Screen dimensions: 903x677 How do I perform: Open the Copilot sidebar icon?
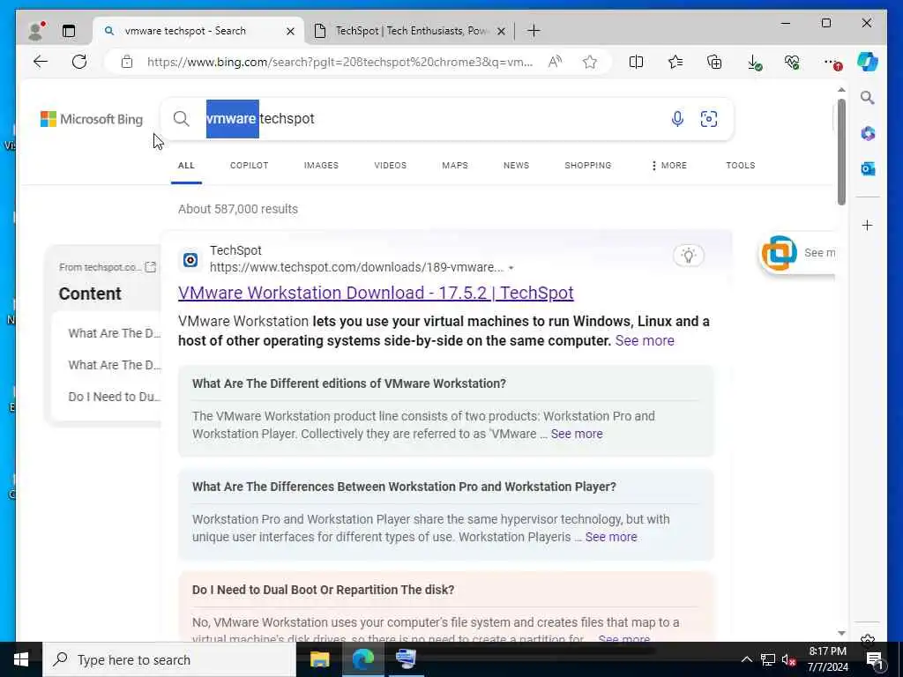[x=868, y=62]
